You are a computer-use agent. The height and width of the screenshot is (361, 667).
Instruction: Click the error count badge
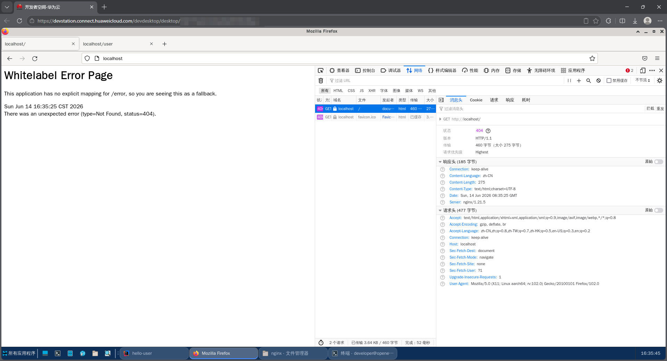[629, 70]
